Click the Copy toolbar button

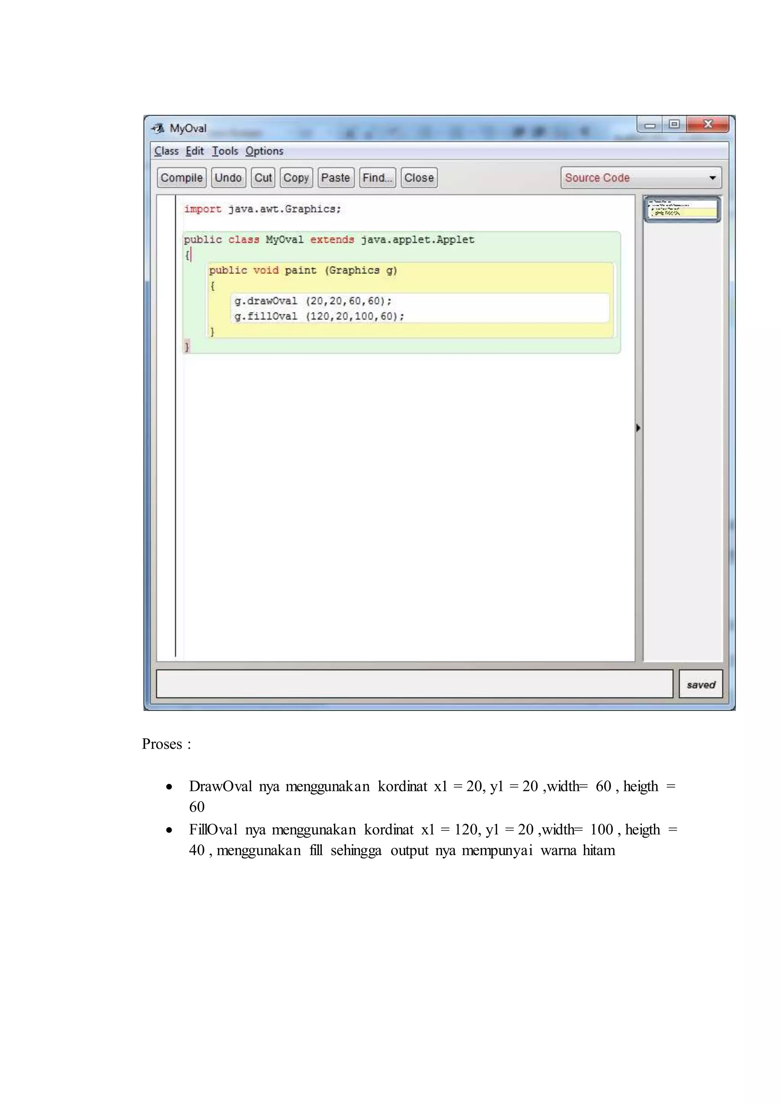tap(296, 177)
